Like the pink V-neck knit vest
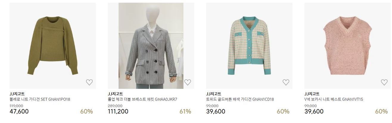Viewport: 392px width, 123px height. pyautogui.click(x=384, y=82)
